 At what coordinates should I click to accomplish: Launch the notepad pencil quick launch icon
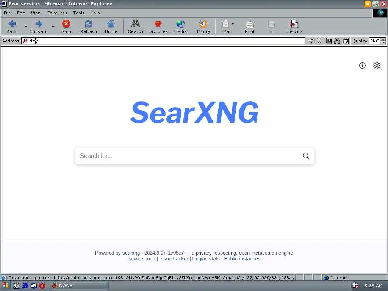point(16,286)
